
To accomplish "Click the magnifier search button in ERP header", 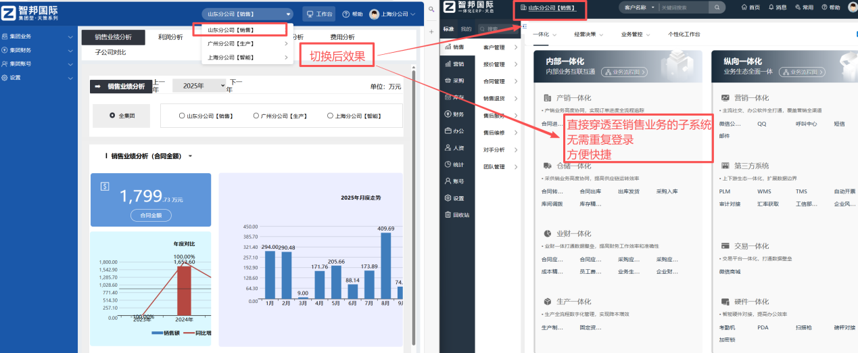I will coord(717,7).
